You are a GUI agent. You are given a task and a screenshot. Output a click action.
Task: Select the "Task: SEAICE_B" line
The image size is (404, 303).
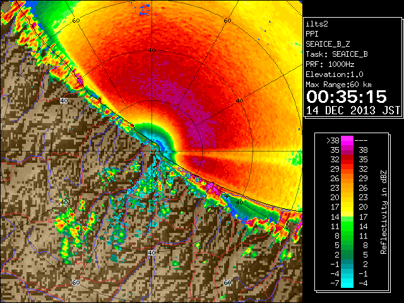coord(336,54)
